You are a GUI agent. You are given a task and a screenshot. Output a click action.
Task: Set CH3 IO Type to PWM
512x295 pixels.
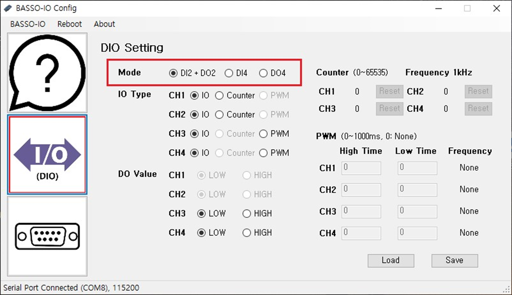tap(274, 134)
